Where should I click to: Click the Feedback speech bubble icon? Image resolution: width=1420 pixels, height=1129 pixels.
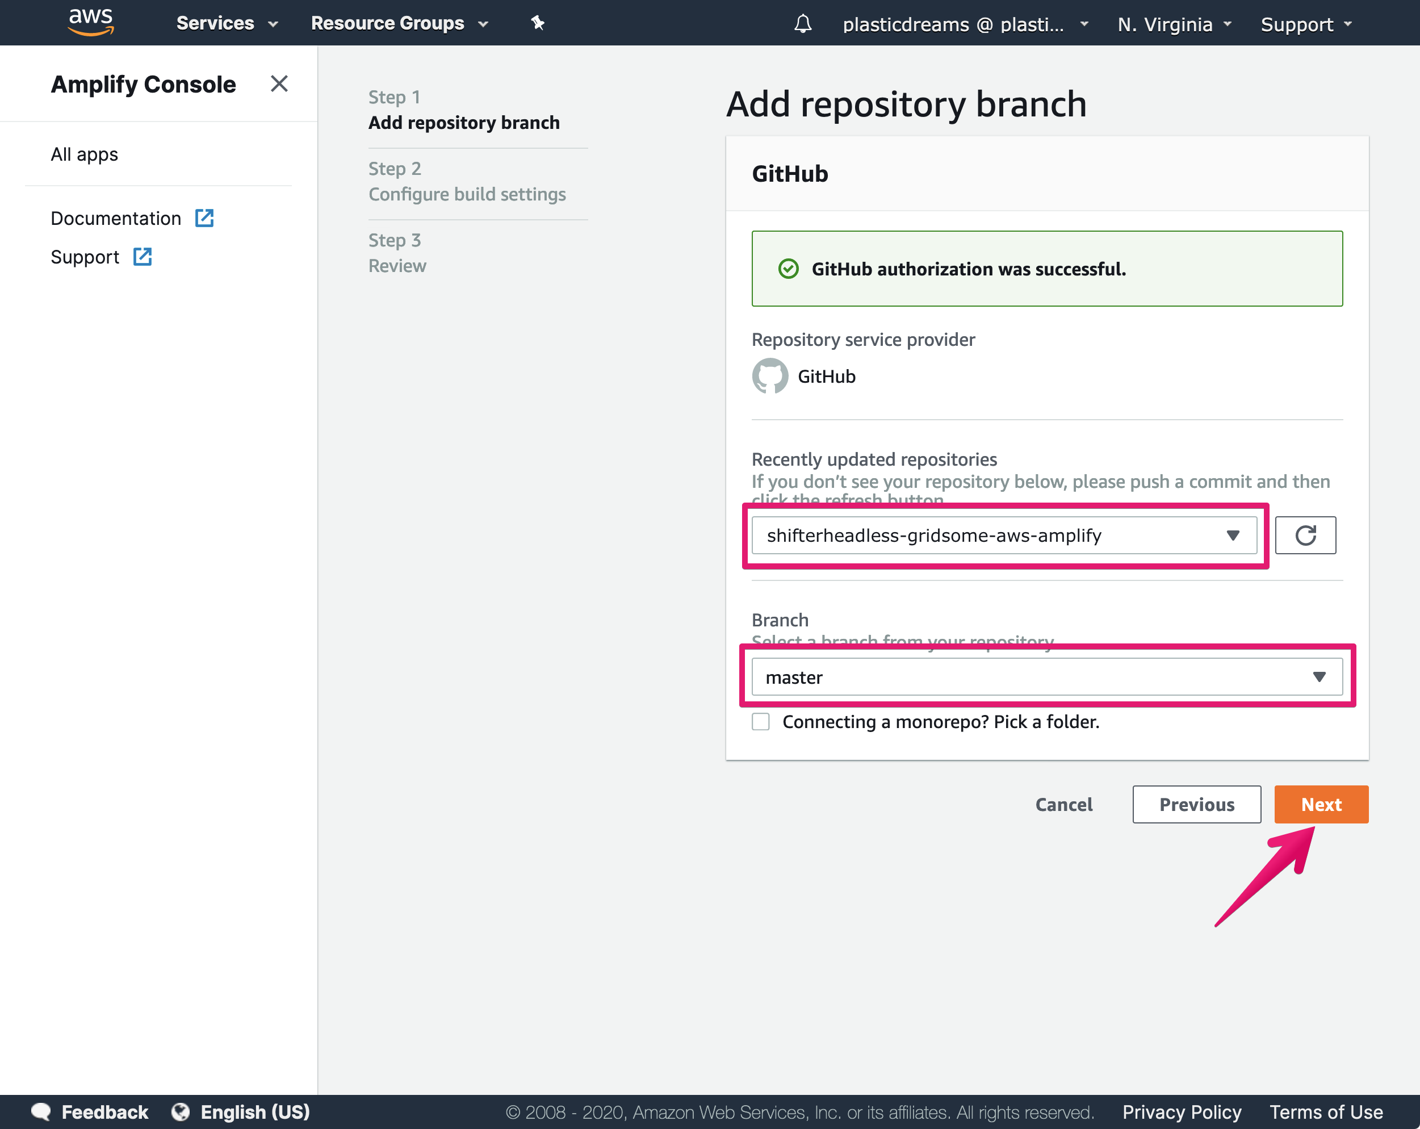point(41,1112)
